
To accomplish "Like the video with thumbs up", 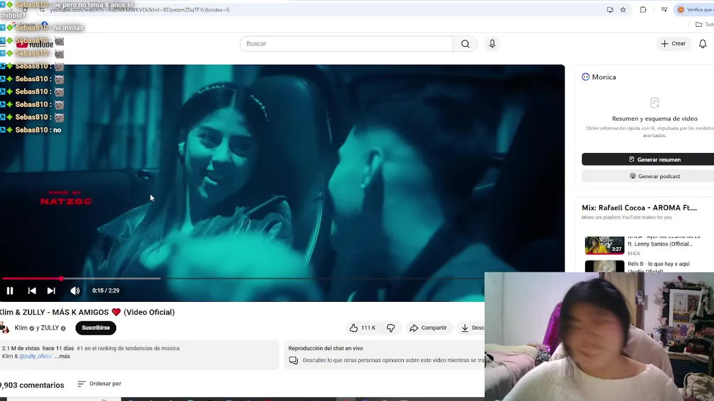I will point(363,328).
